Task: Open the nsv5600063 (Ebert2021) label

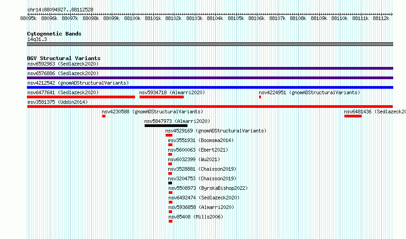Action: tap(198, 150)
